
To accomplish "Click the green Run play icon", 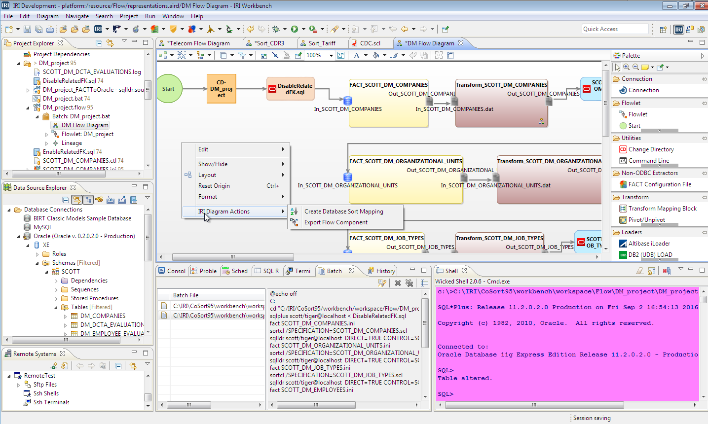I will (x=295, y=30).
